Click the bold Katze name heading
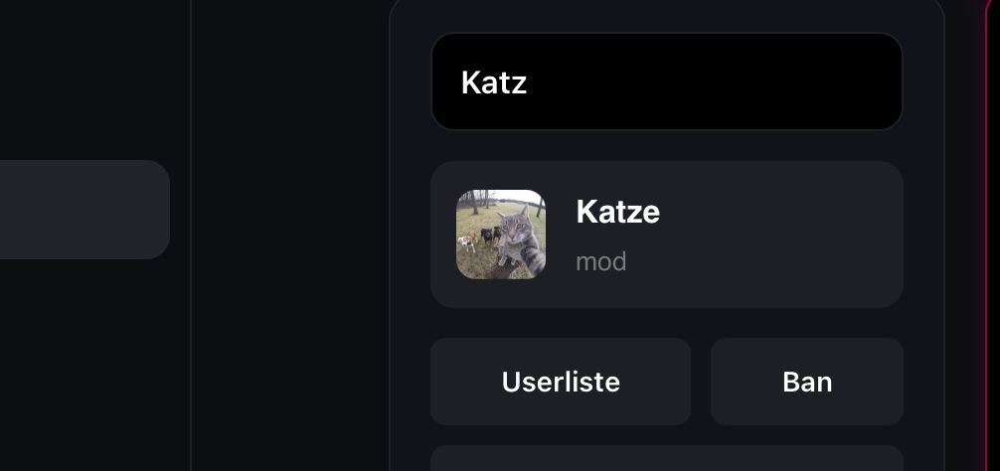This screenshot has width=1000, height=471. pyautogui.click(x=617, y=212)
